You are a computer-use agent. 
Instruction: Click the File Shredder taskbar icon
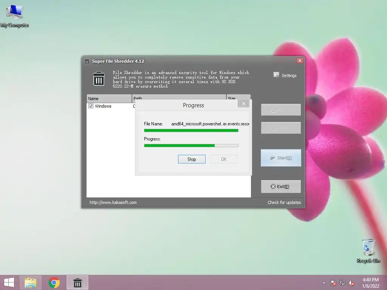coord(77,282)
